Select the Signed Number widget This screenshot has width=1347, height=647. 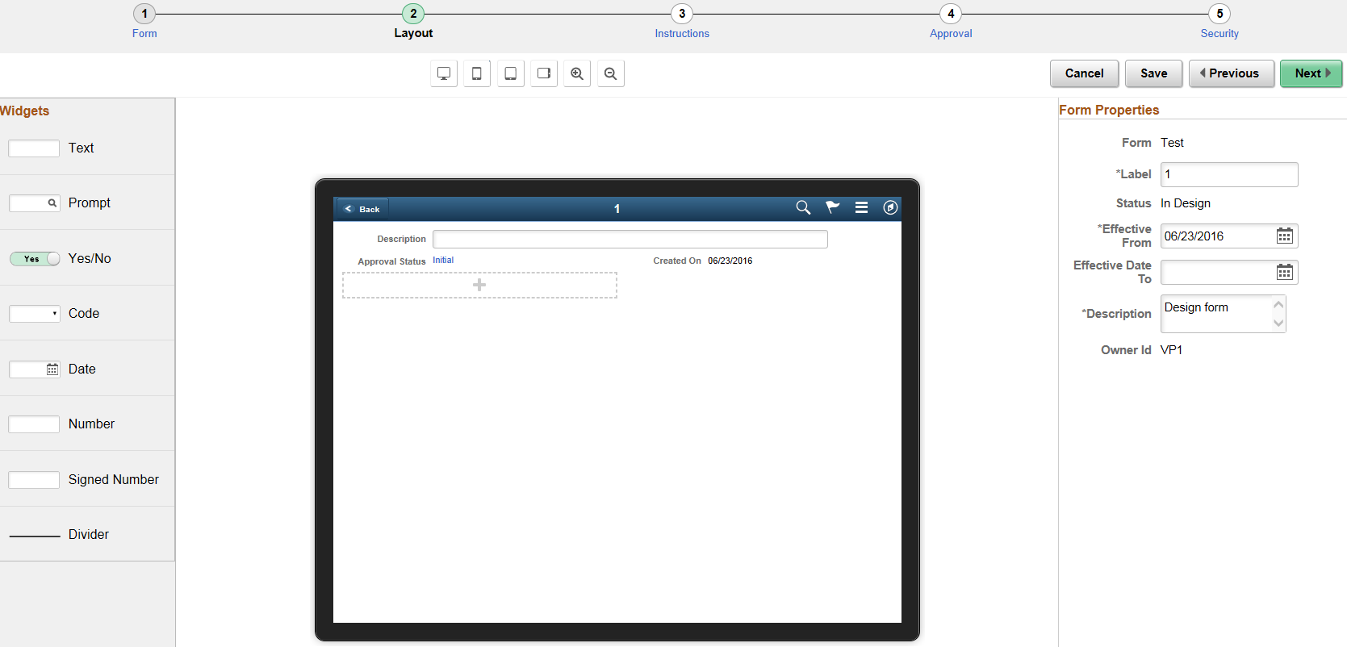pyautogui.click(x=87, y=479)
